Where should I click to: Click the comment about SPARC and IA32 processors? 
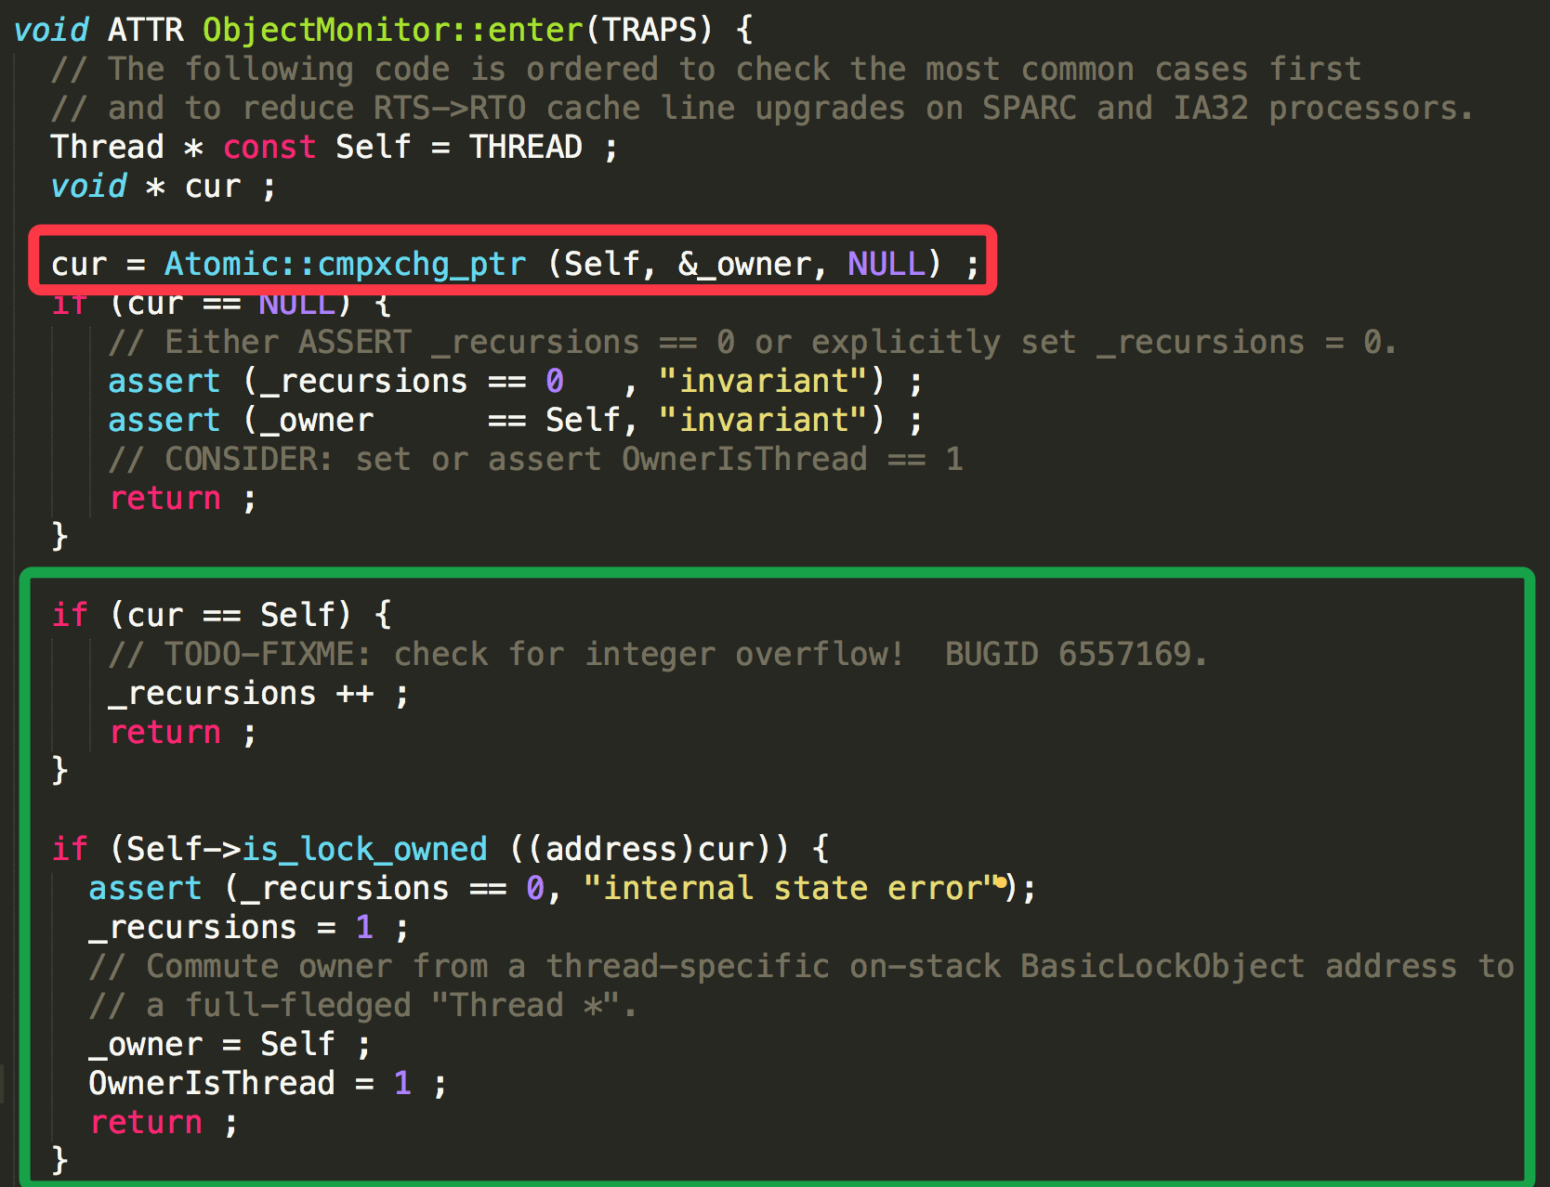tap(762, 108)
